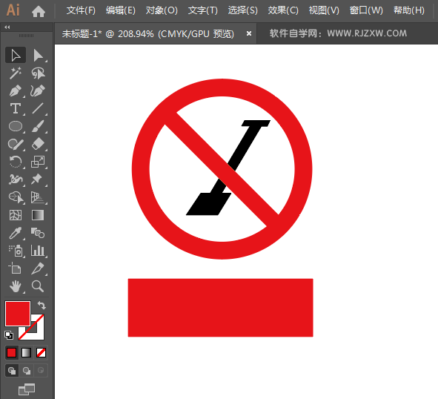Select the Magic Wand tool
Image resolution: width=438 pixels, height=399 pixels.
point(16,73)
